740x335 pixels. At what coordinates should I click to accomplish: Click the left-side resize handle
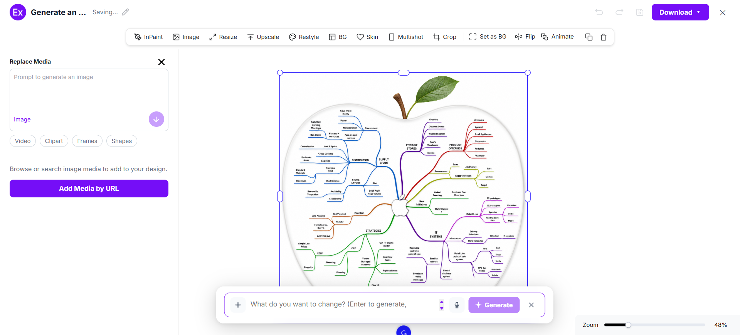click(280, 196)
